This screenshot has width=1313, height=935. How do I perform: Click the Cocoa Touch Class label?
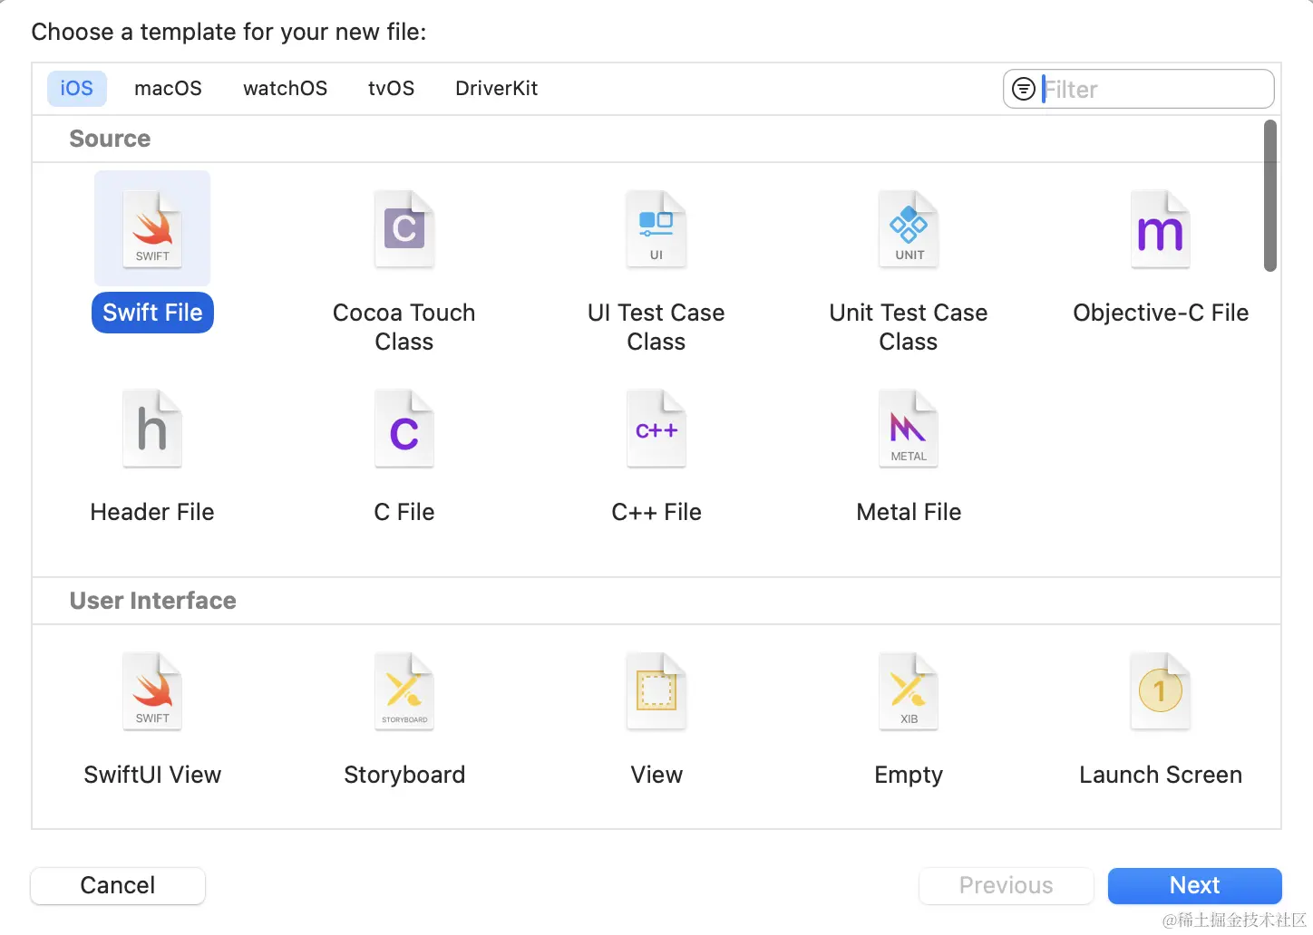[x=404, y=327]
